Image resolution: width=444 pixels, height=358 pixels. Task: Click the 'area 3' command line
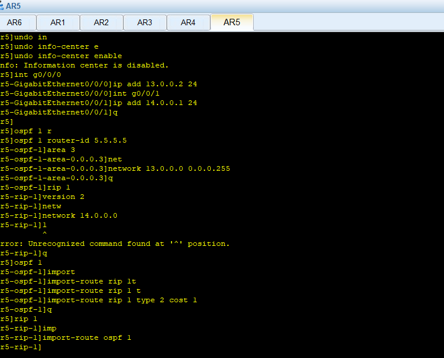pos(38,150)
